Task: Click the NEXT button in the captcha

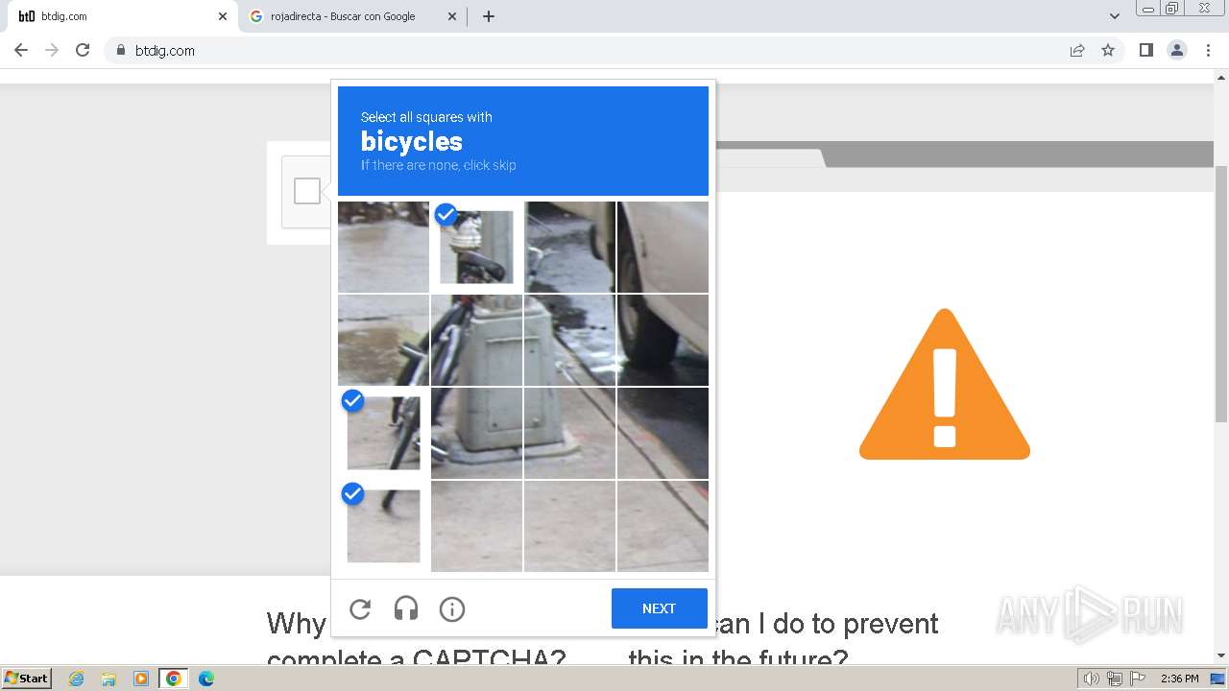Action: click(x=659, y=608)
